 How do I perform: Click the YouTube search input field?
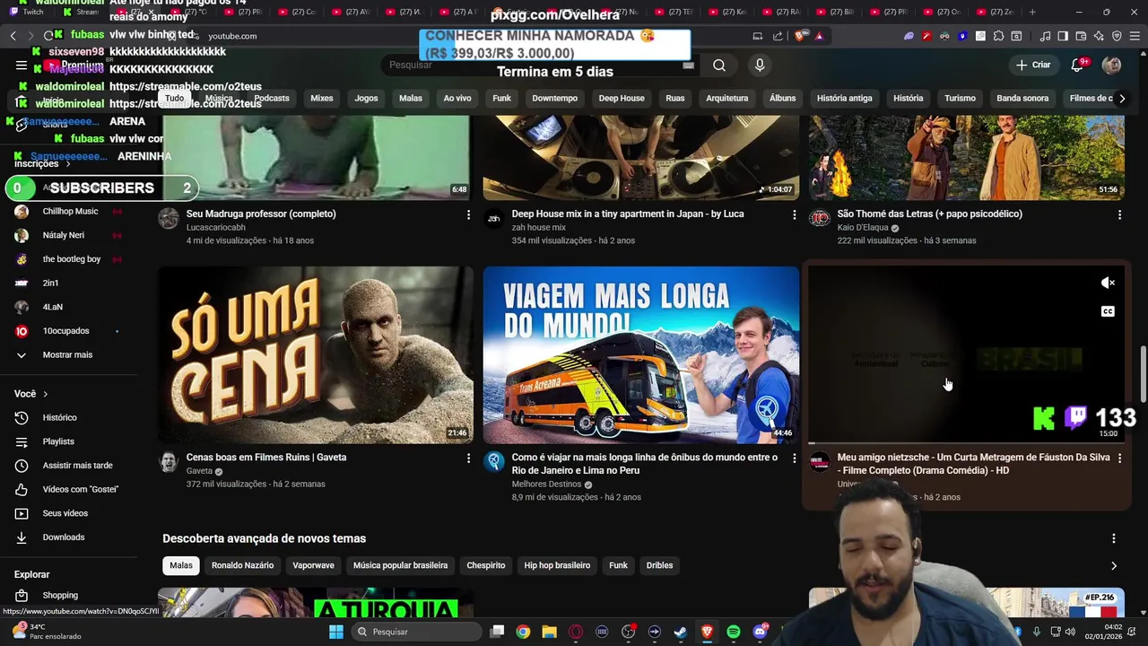pyautogui.click(x=538, y=65)
